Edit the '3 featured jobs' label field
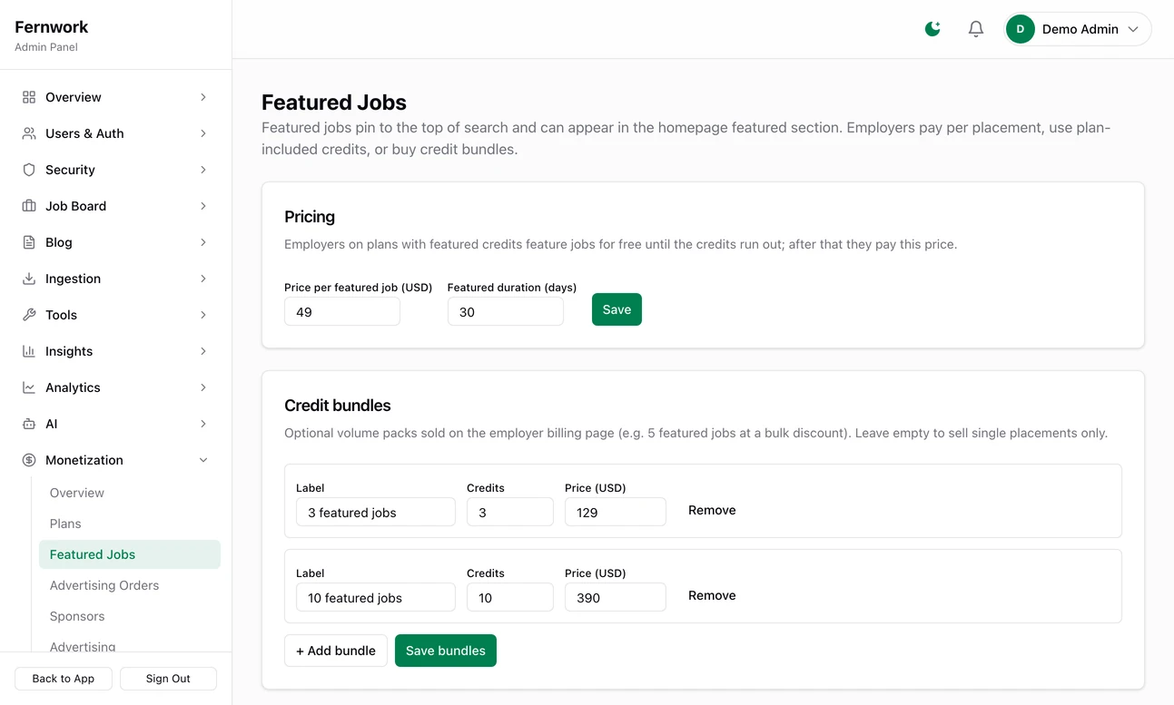Viewport: 1174px width, 705px height. [376, 513]
